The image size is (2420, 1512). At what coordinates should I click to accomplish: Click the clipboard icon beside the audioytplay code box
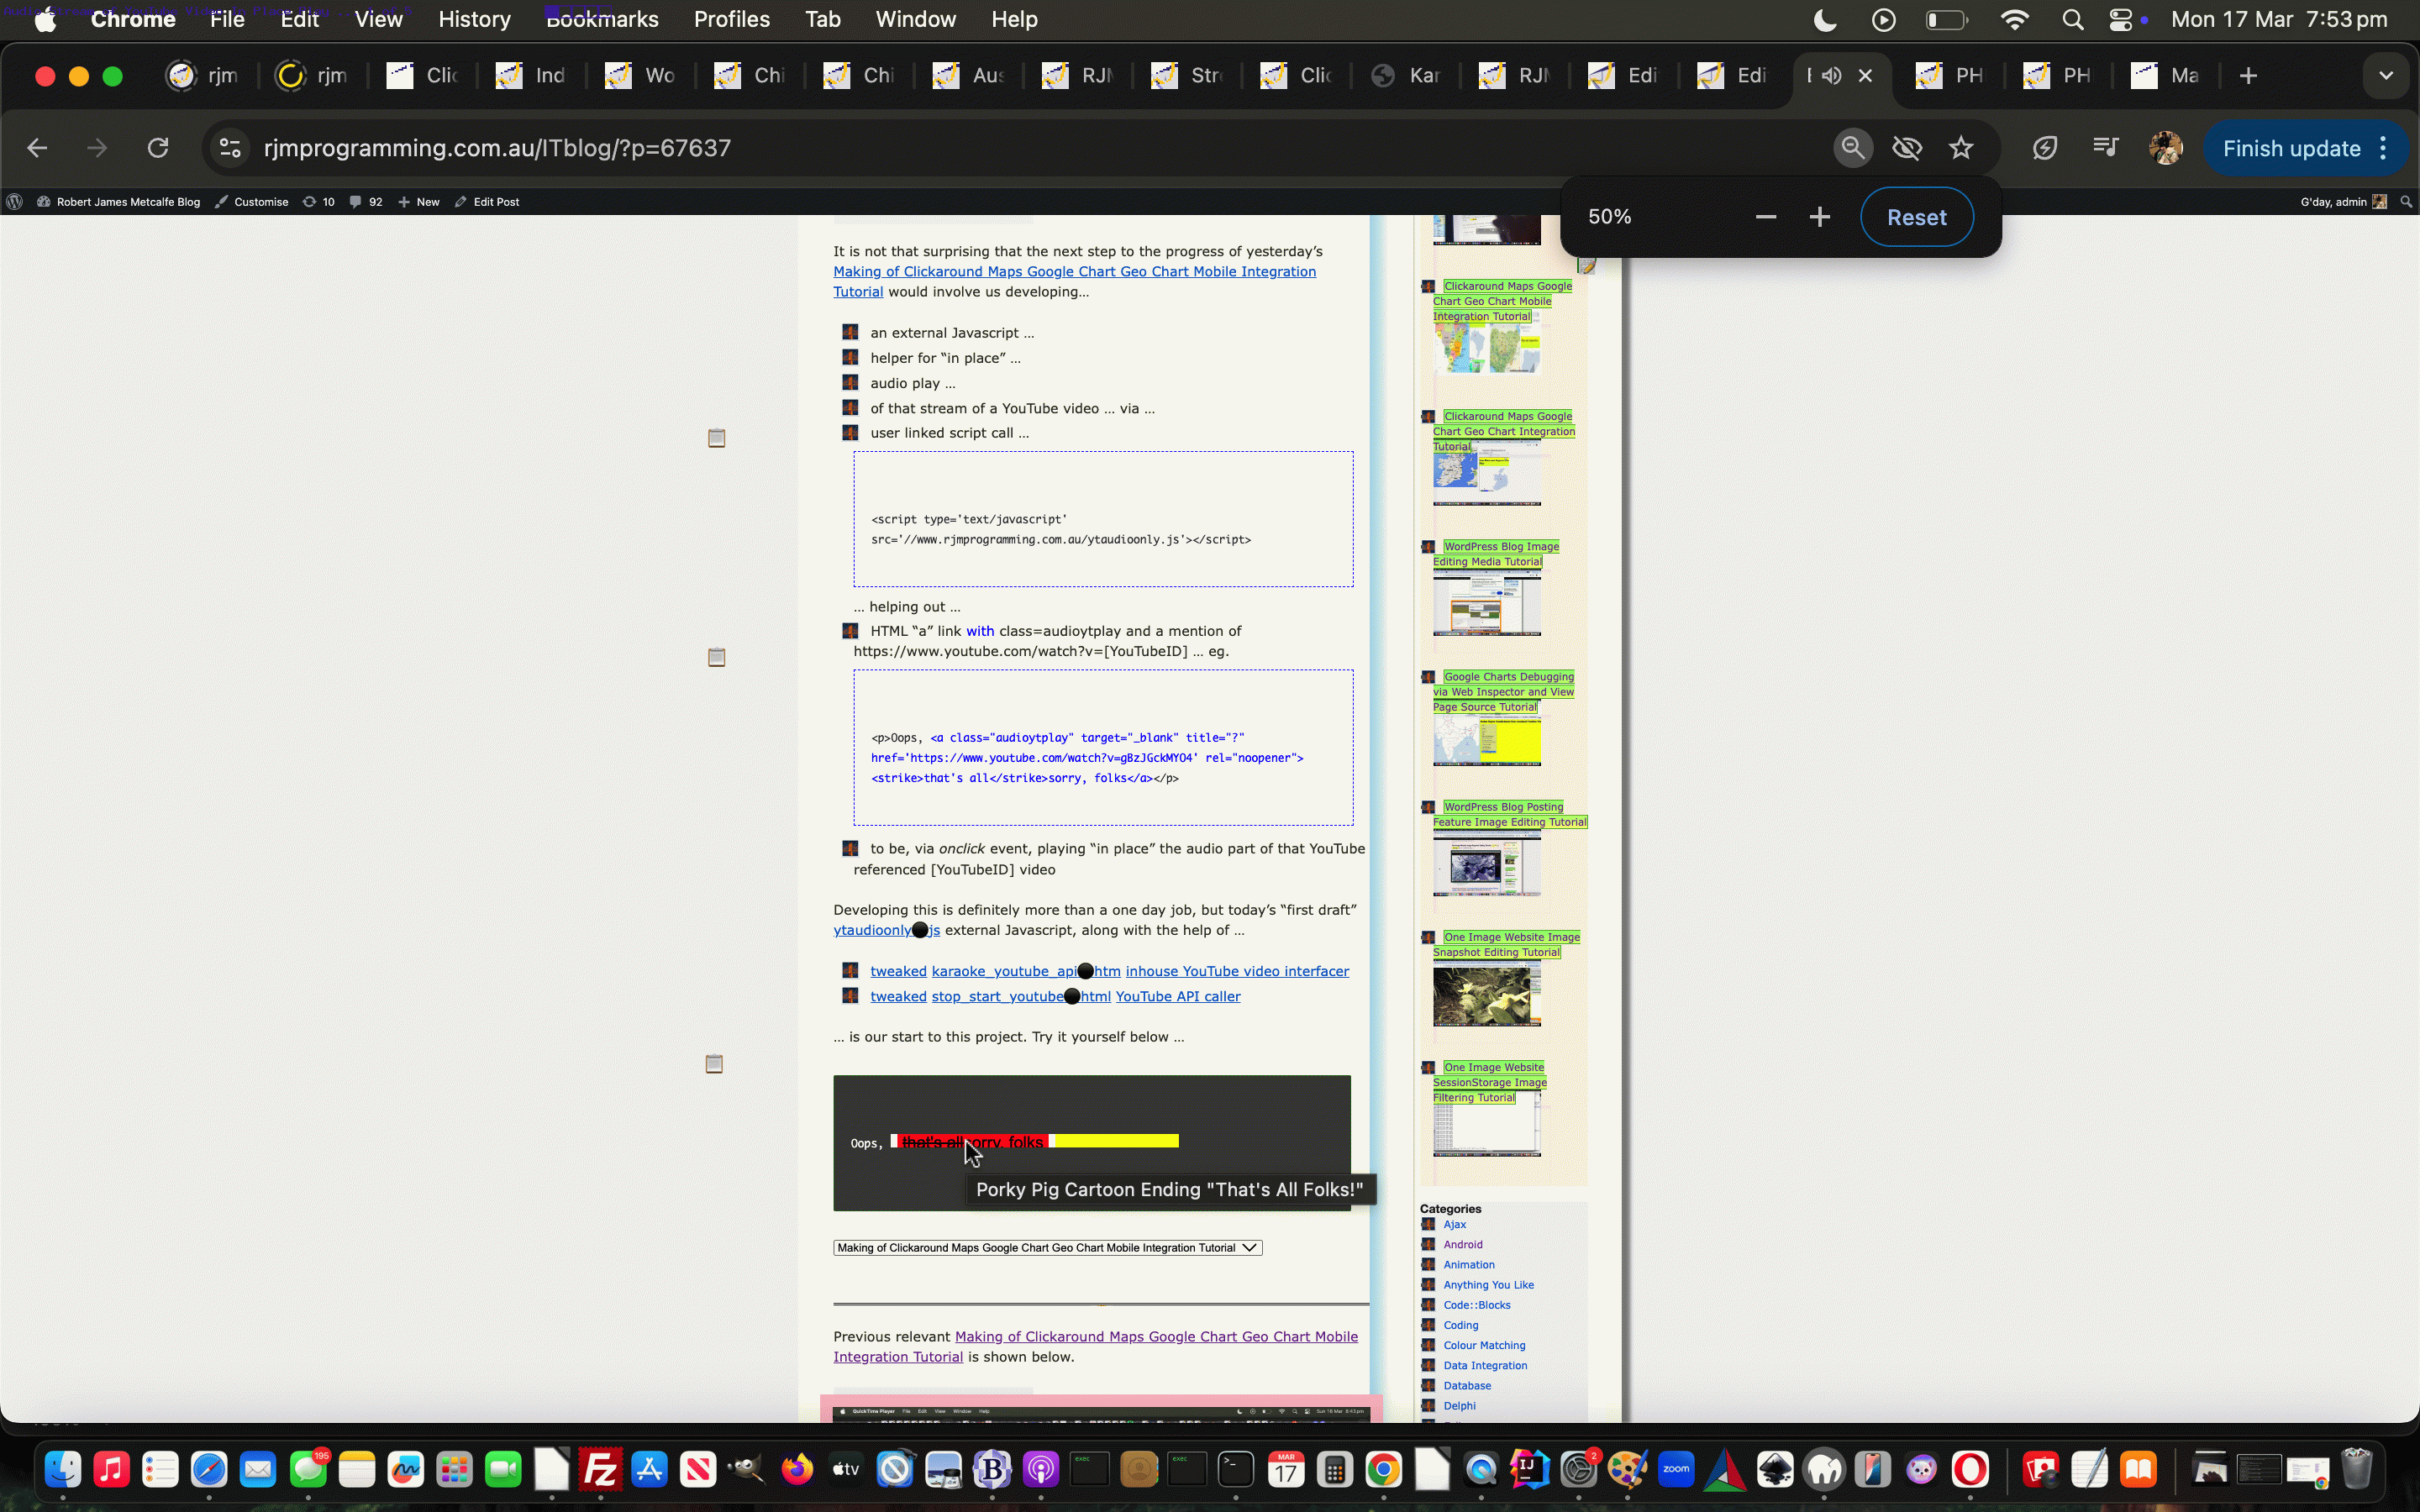[x=716, y=657]
